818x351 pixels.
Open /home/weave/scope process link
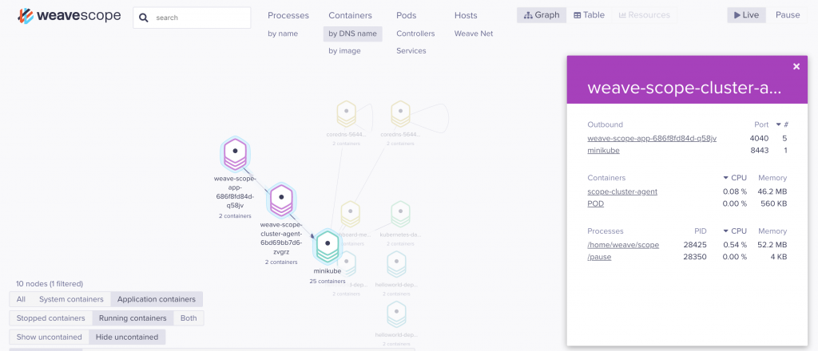tap(623, 245)
